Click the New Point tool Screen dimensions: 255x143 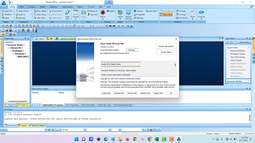[x=40, y=18]
